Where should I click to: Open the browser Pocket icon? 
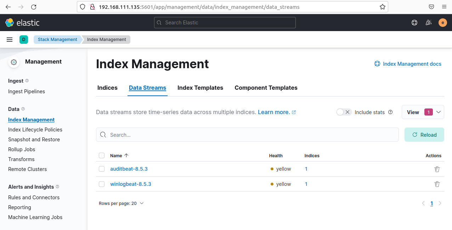pyautogui.click(x=431, y=7)
